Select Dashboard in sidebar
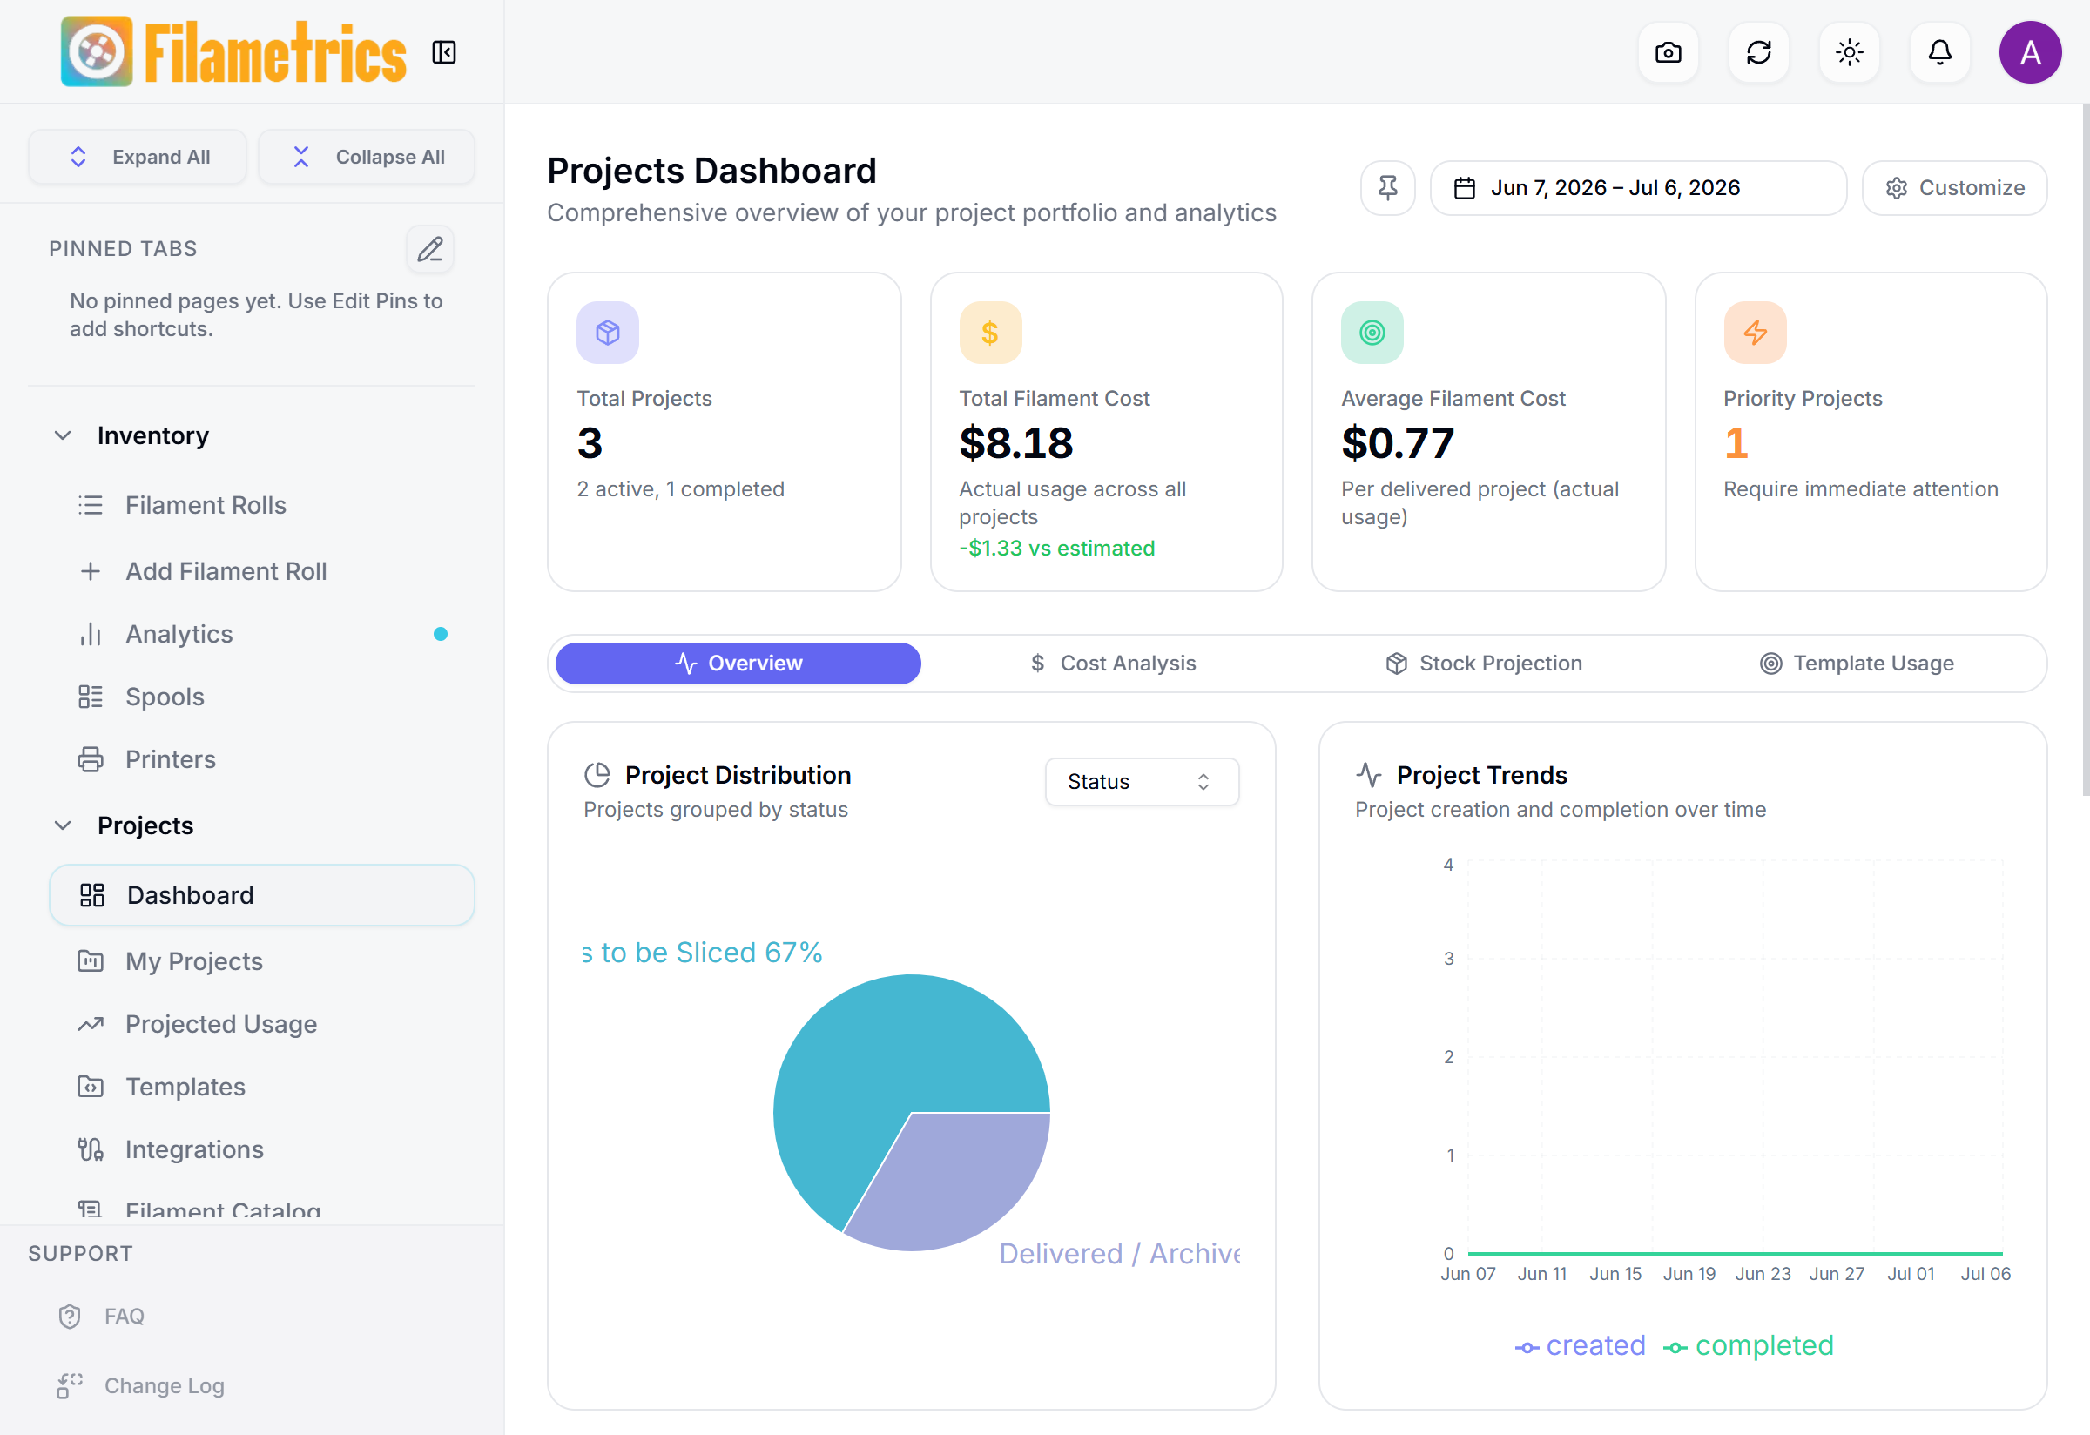The width and height of the screenshot is (2090, 1435). coord(262,895)
